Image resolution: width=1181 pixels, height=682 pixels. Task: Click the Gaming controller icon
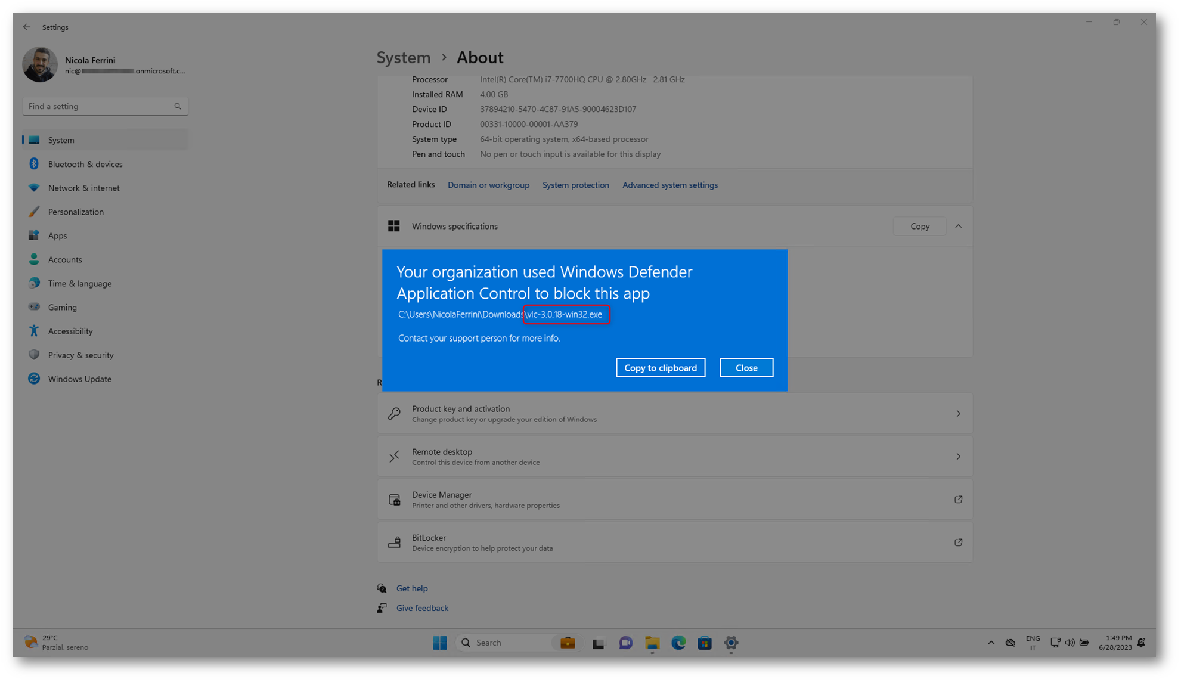(x=34, y=307)
